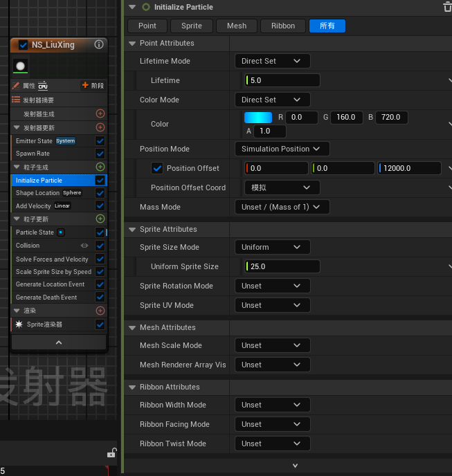Expand more options with bottom down chevron
452x476 pixels.
[x=295, y=466]
